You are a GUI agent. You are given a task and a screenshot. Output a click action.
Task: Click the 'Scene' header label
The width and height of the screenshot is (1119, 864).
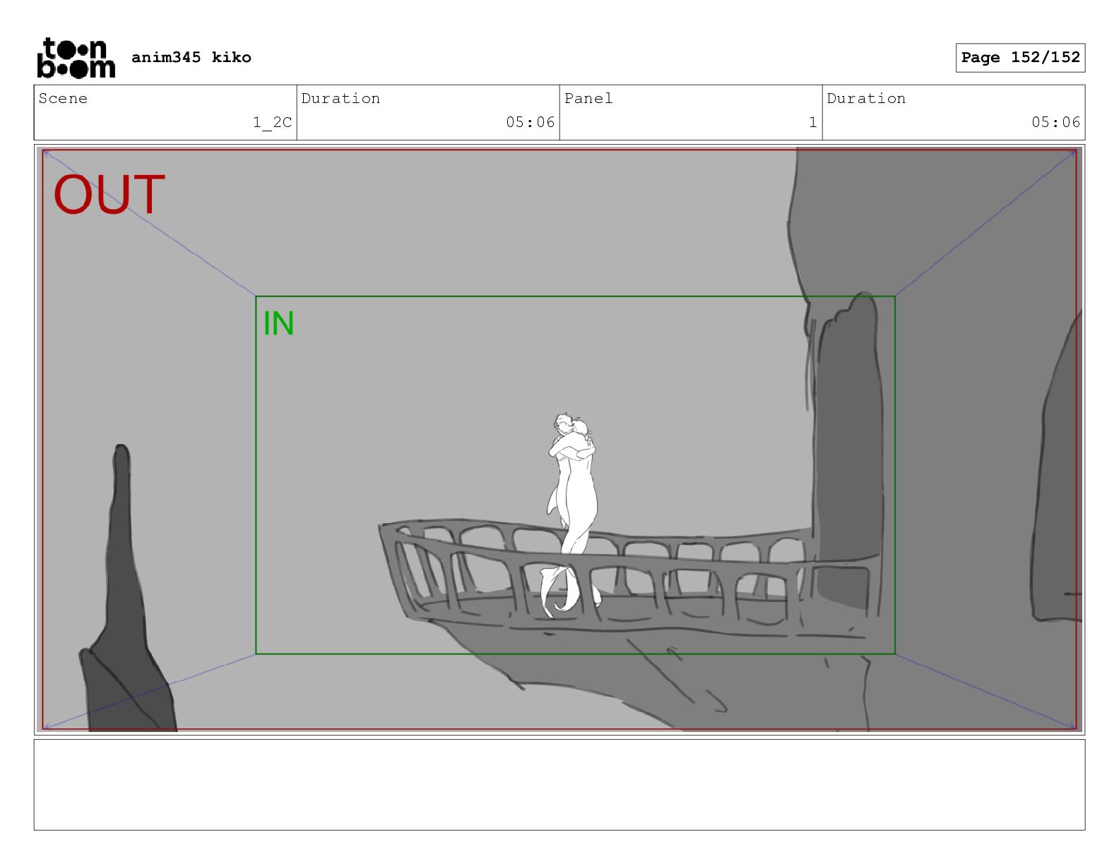pyautogui.click(x=63, y=98)
